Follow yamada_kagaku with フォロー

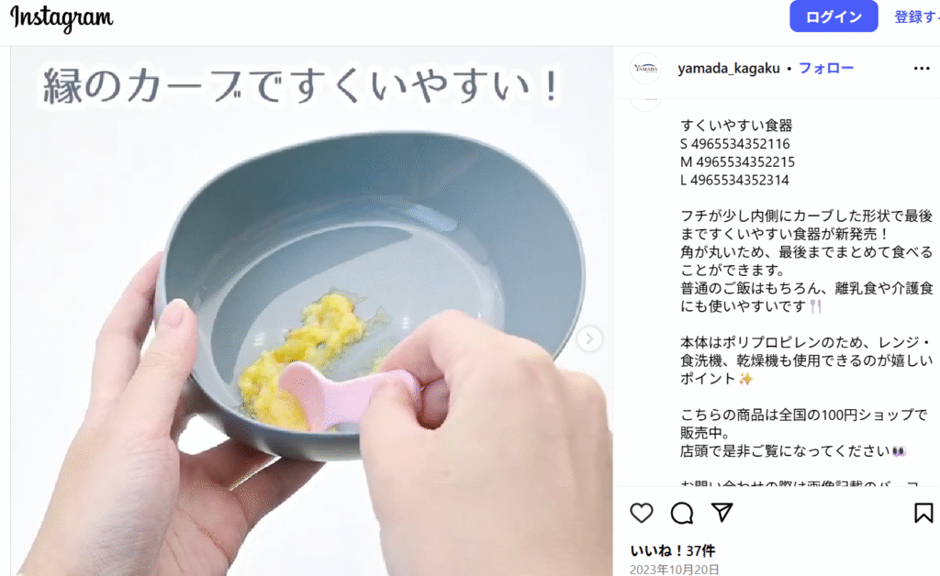pos(826,68)
